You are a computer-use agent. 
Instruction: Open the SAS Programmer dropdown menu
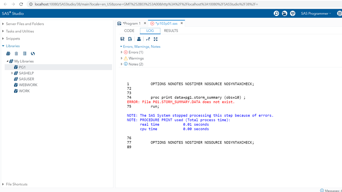316,13
